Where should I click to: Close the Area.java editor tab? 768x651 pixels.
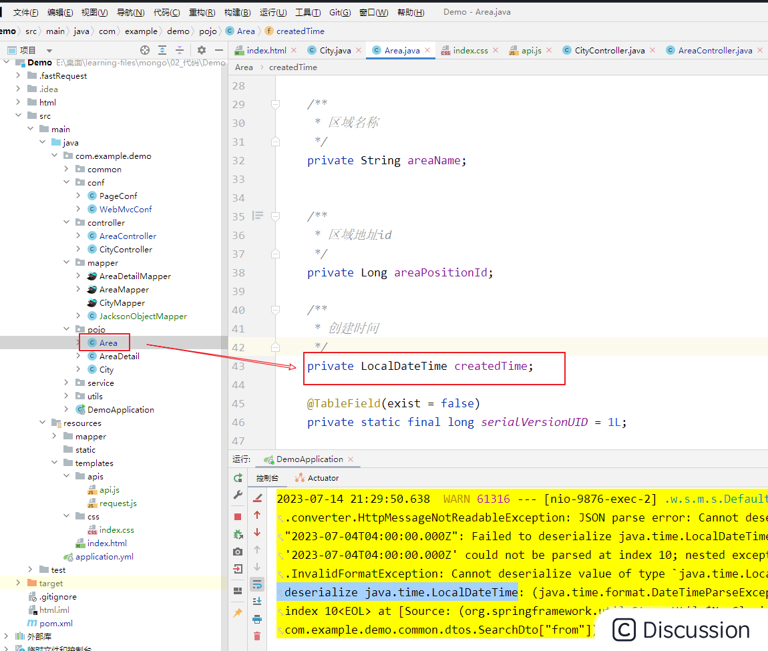click(x=427, y=50)
